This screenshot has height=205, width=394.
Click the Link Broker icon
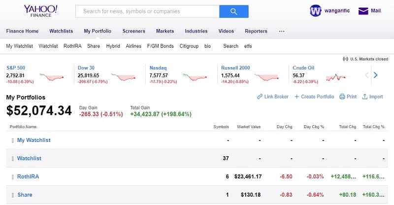coord(260,97)
